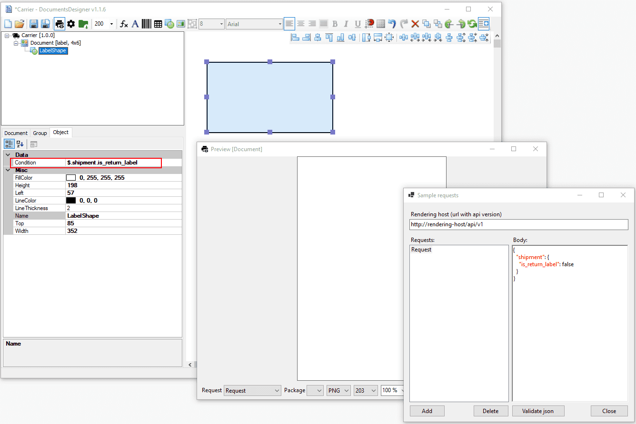Click the Rendering host URL input field

pyautogui.click(x=518, y=225)
